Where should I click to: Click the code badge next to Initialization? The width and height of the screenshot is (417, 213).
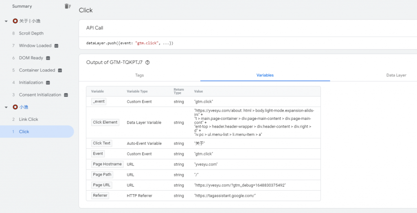click(48, 83)
